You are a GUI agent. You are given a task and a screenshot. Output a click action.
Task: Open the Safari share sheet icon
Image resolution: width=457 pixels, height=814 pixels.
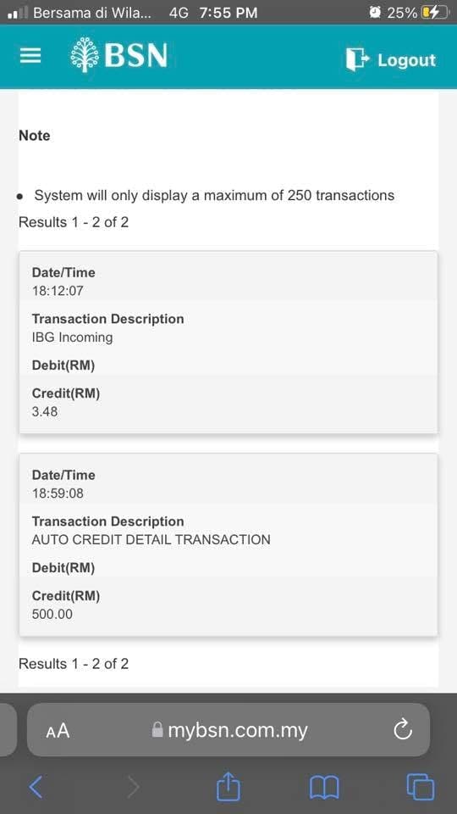click(x=228, y=786)
